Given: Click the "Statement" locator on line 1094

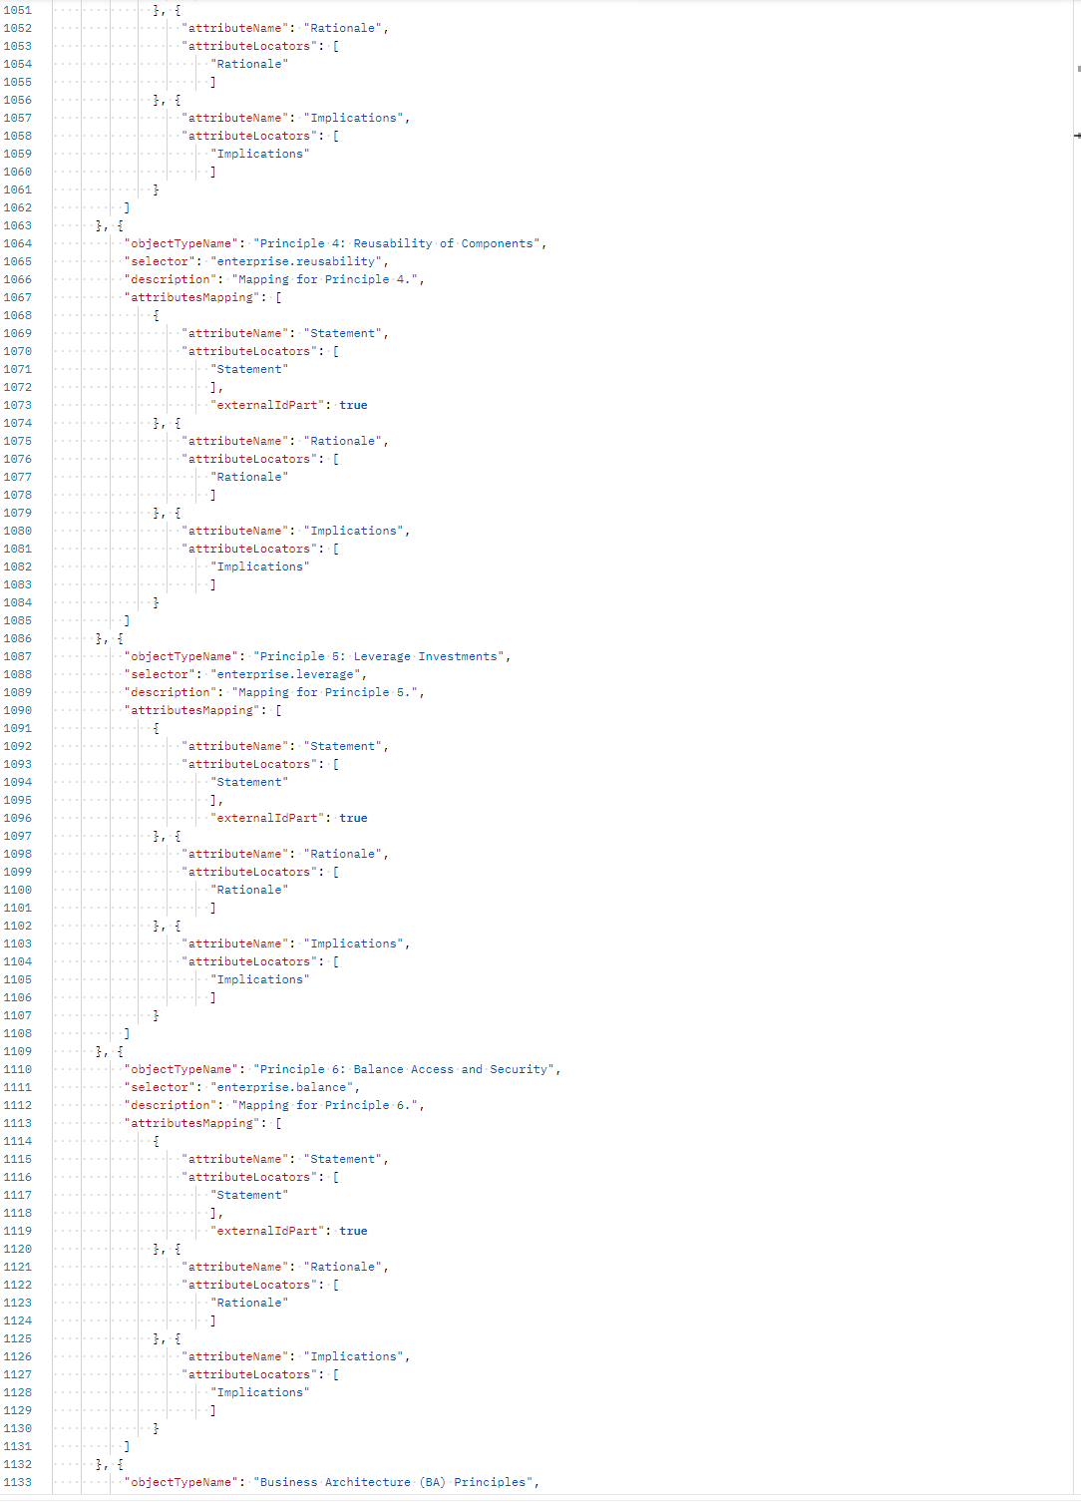Looking at the screenshot, I should tap(249, 782).
